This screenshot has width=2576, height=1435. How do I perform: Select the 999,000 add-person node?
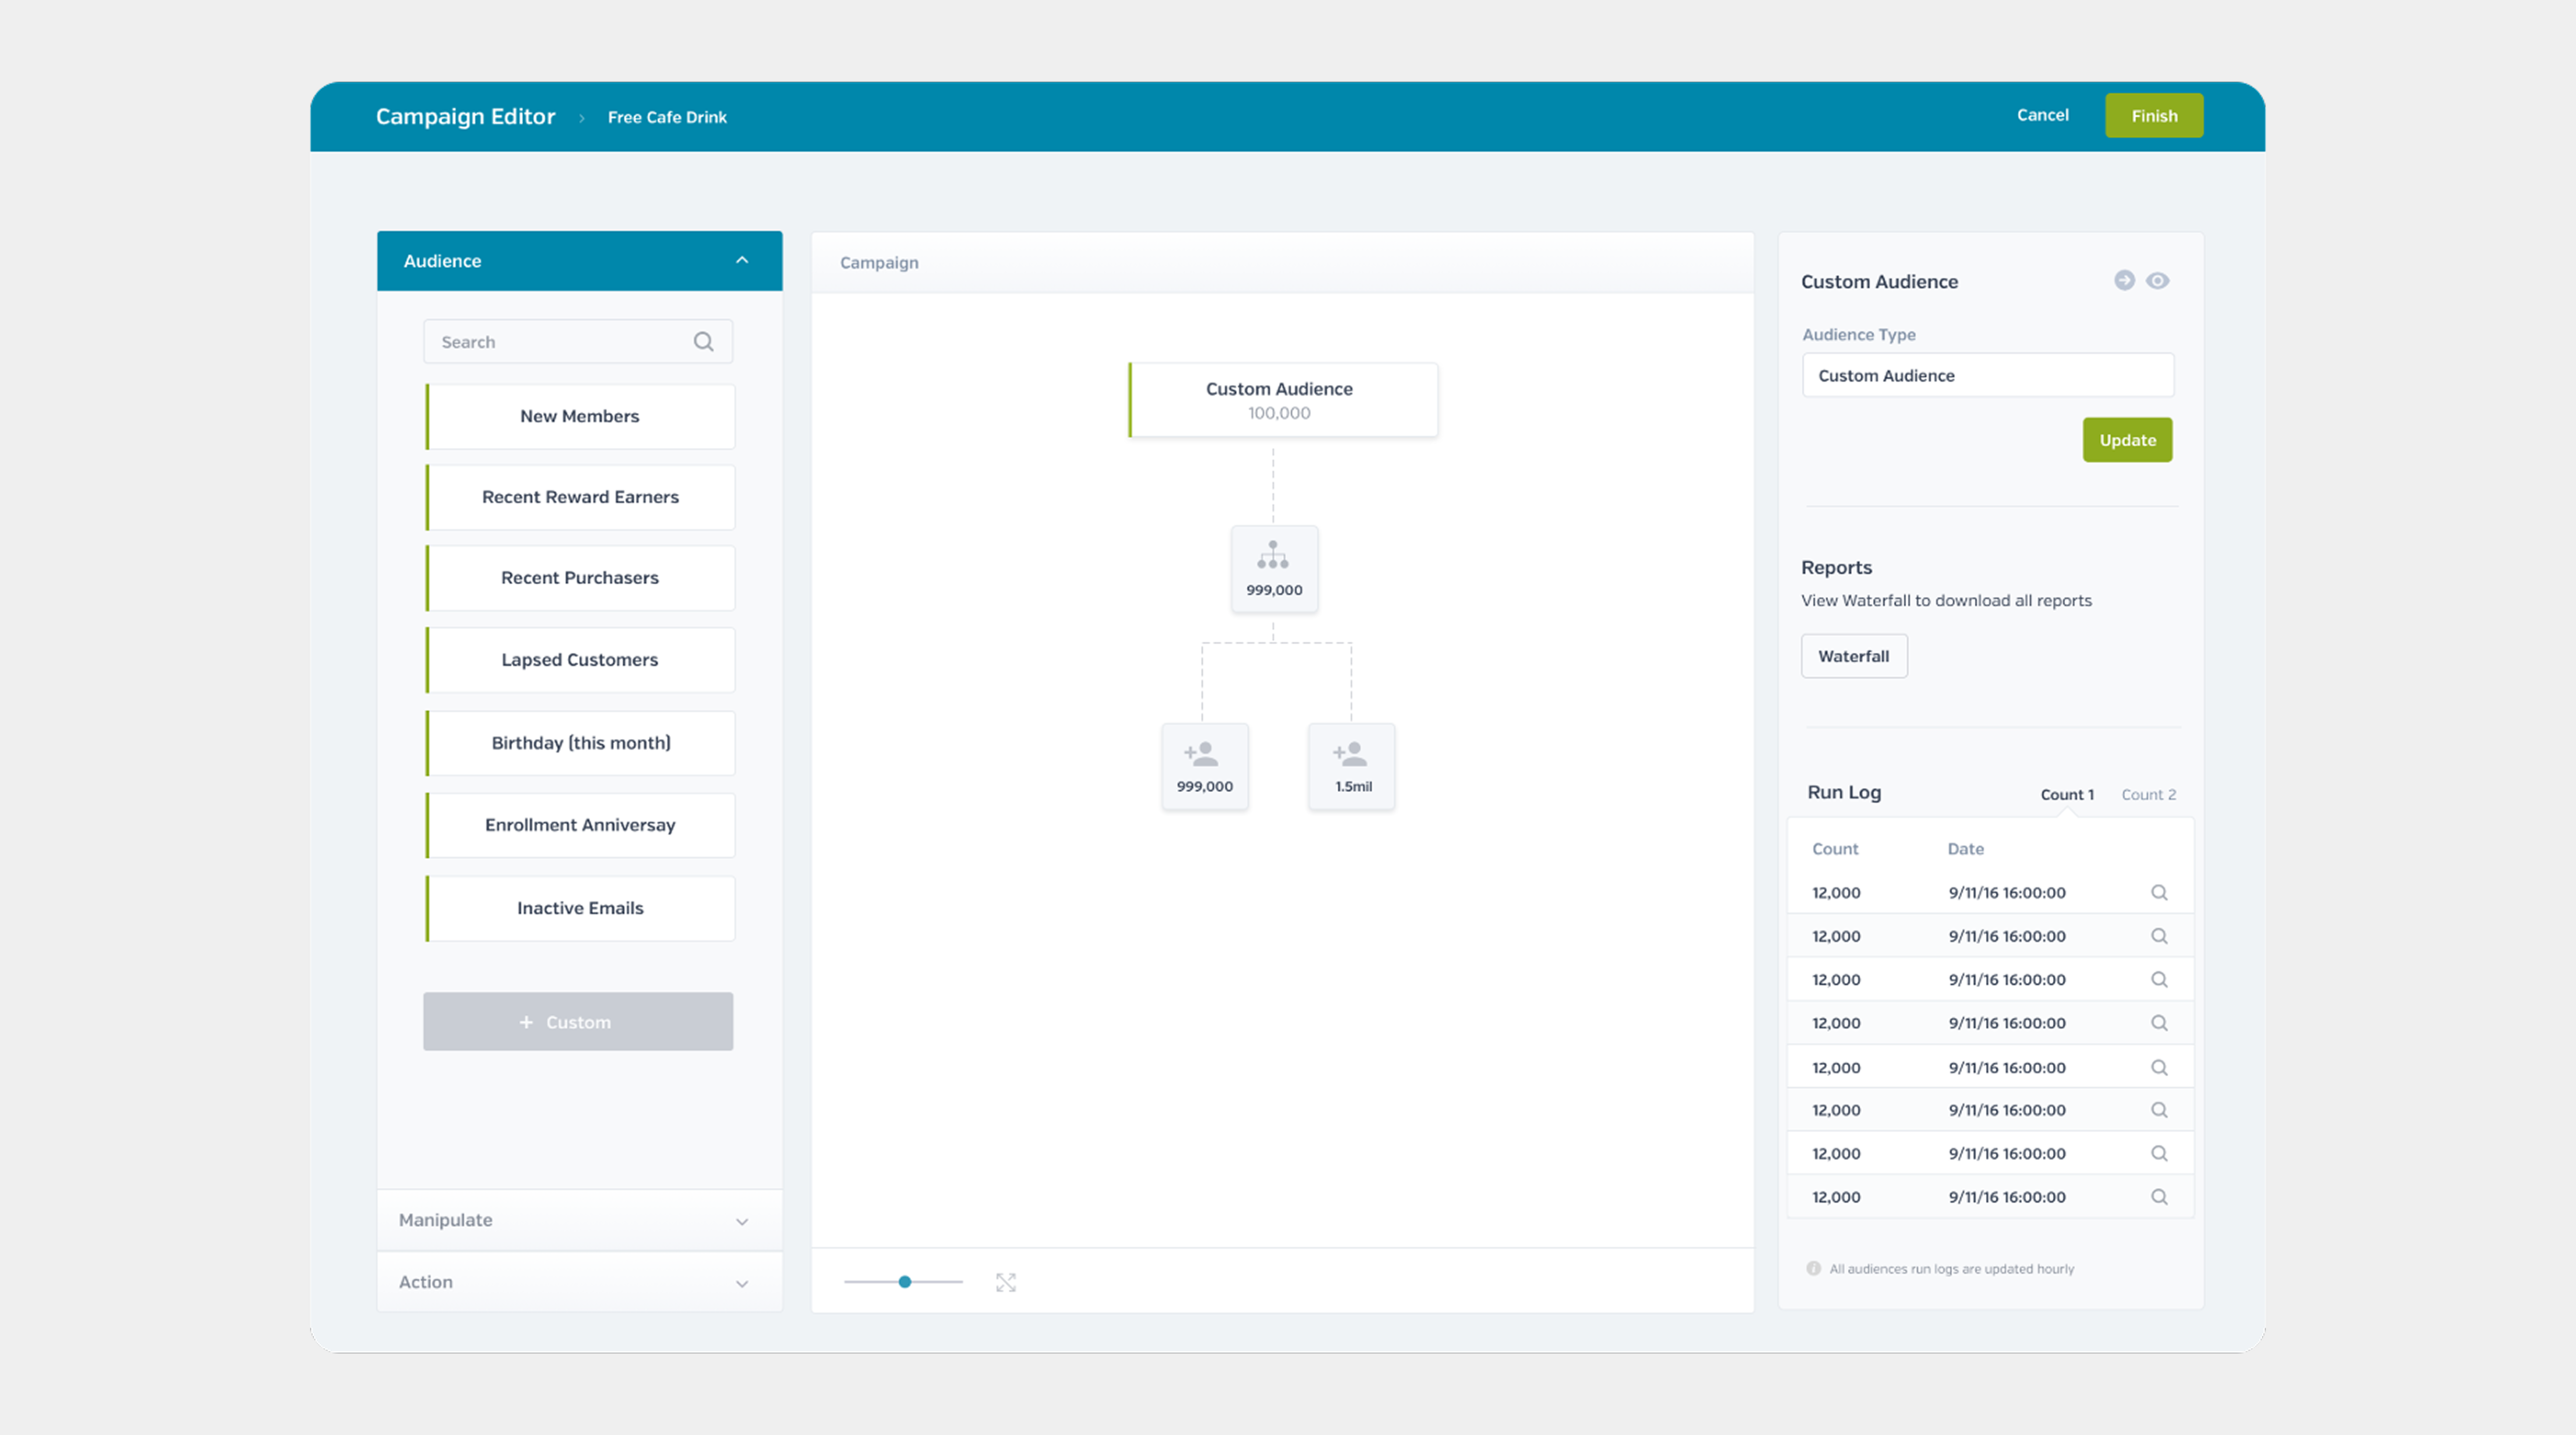(x=1204, y=766)
